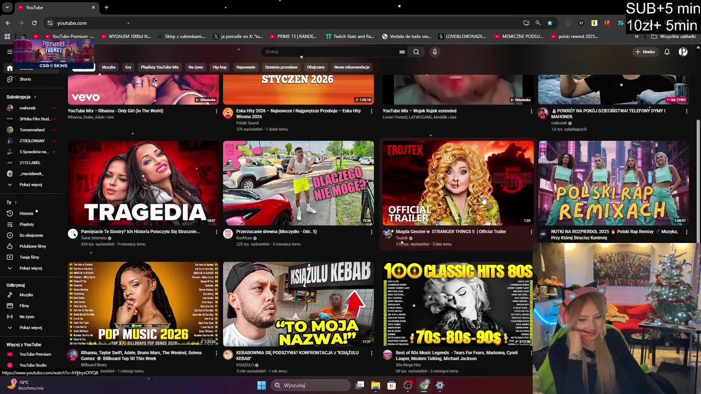This screenshot has height=394, width=701.
Task: Open more options for Eska Hity 2026 video
Action: (372, 111)
